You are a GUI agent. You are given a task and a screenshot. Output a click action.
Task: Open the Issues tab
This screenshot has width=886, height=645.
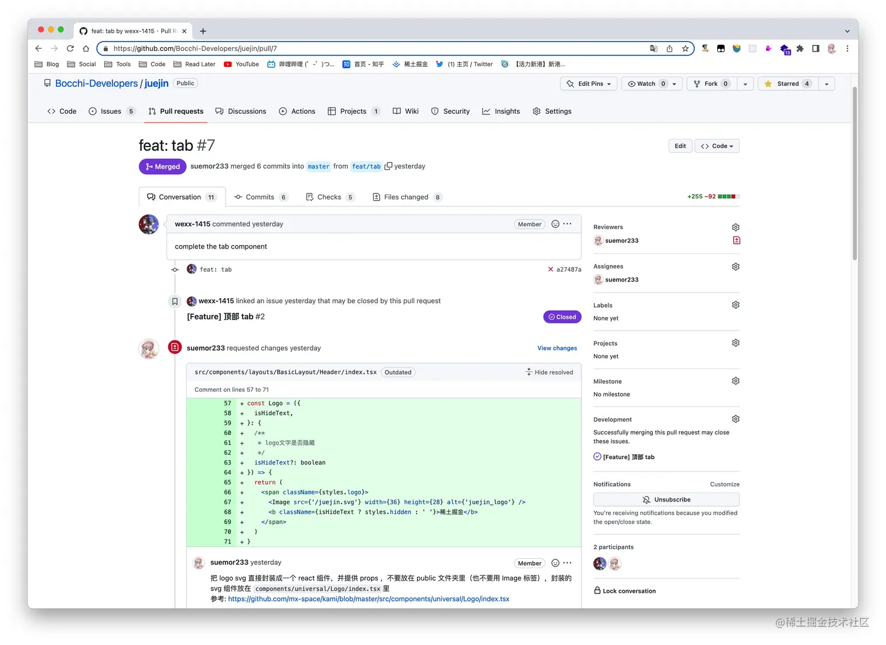pos(111,111)
